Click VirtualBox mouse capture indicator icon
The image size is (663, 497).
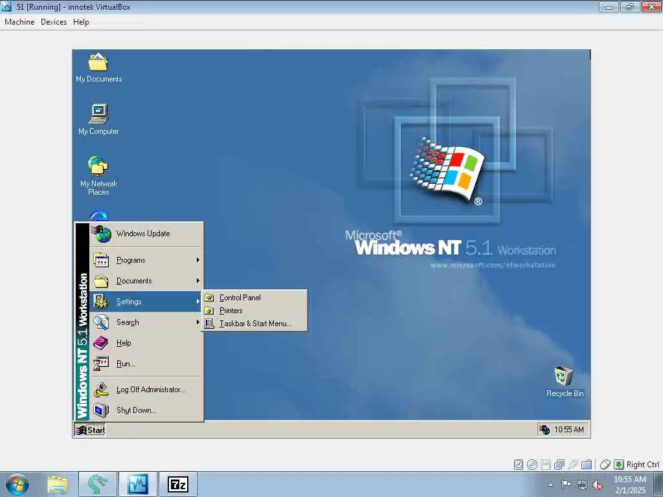click(x=605, y=465)
